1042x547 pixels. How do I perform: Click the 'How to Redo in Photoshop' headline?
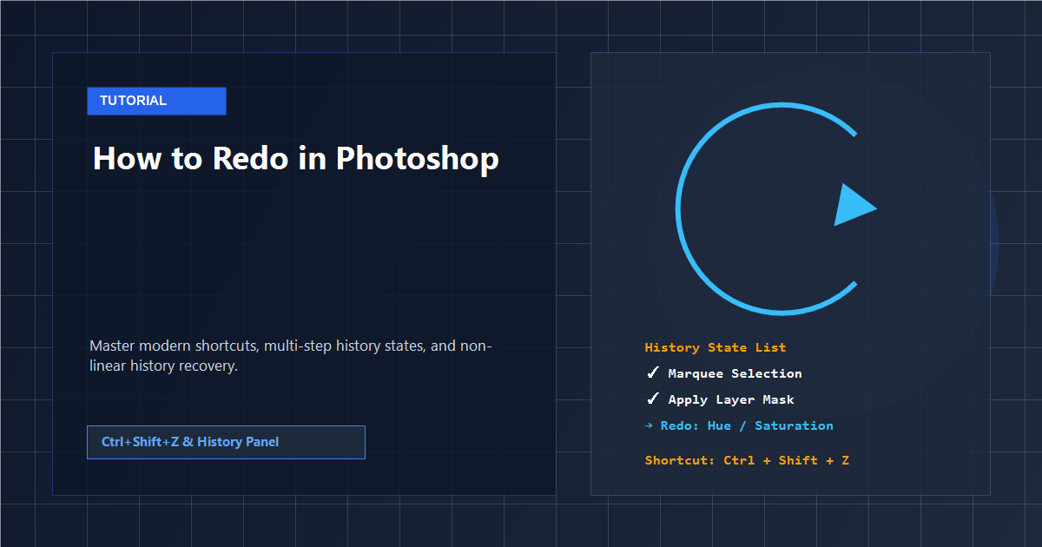[295, 159]
